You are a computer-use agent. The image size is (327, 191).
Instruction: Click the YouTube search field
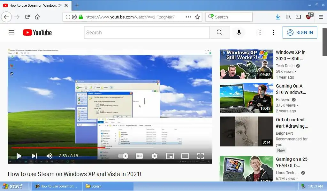point(147,32)
